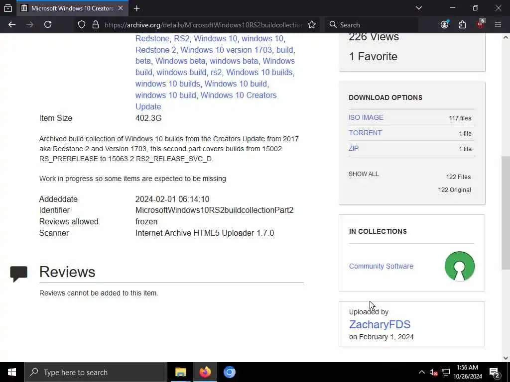Open uploader ZacharyFDS profile
This screenshot has height=382, width=510.
pyautogui.click(x=380, y=324)
